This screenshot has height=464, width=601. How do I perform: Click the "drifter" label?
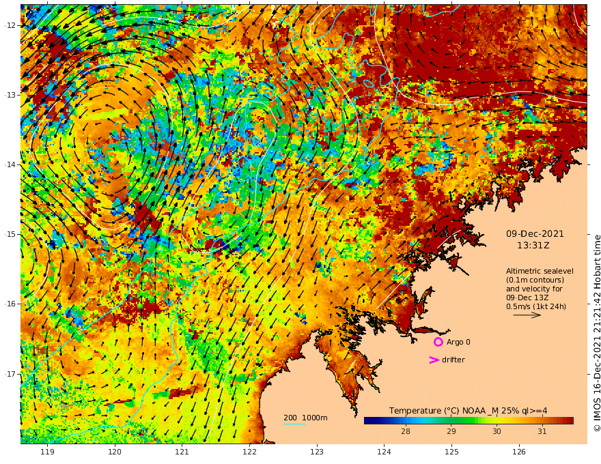(453, 360)
